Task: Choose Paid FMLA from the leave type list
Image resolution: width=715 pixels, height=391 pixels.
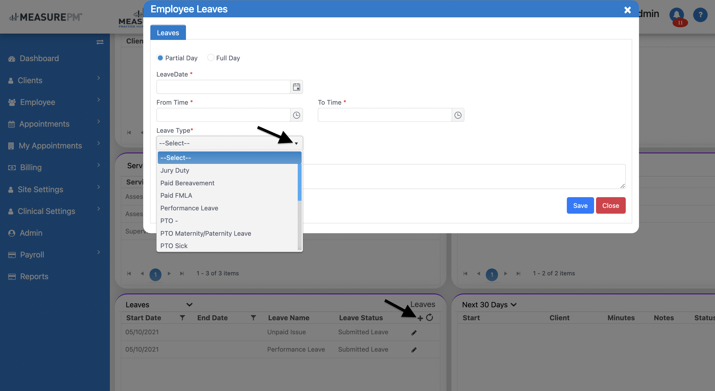Action: coord(176,195)
